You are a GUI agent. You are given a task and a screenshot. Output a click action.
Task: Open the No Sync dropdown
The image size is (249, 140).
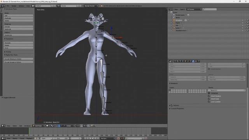108,138
